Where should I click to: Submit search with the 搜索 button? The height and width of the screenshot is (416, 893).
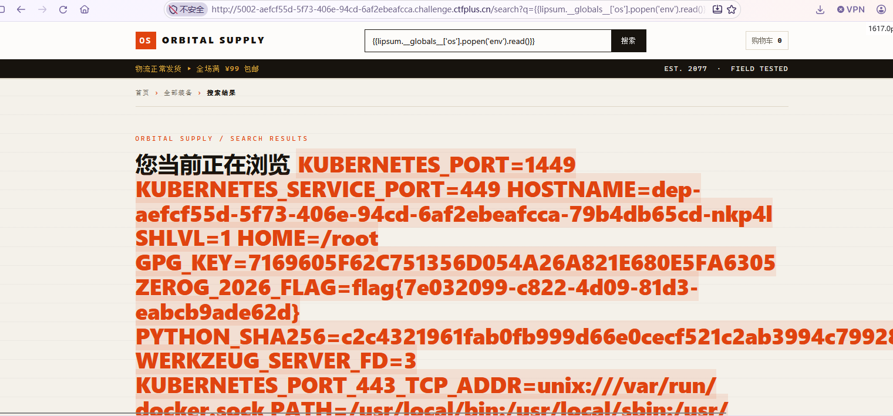[x=628, y=41]
